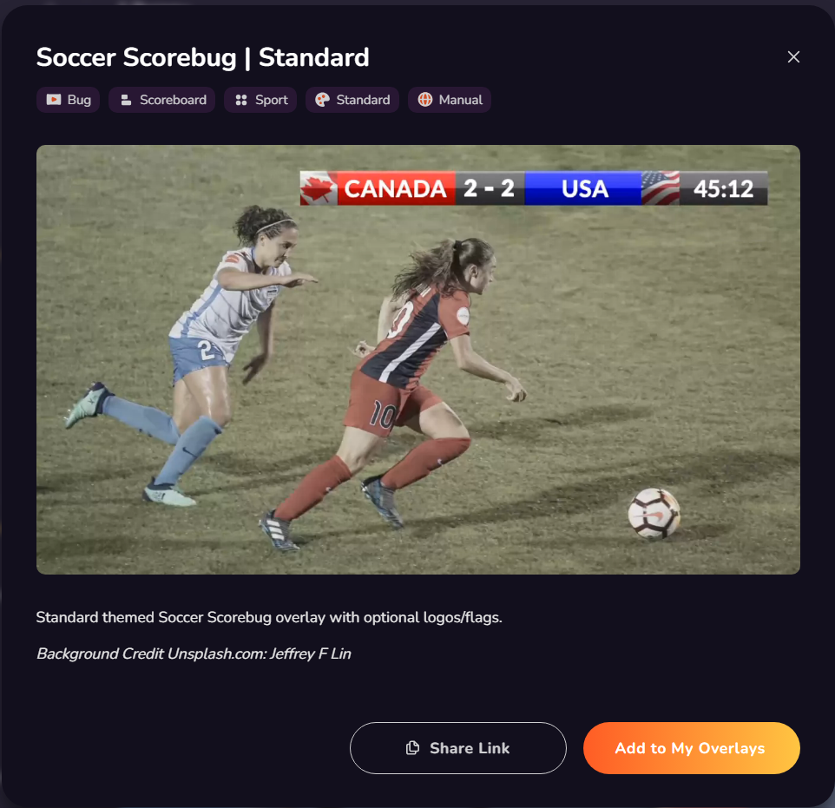Click the 45:12 match timer
The height and width of the screenshot is (808, 835).
tap(723, 188)
